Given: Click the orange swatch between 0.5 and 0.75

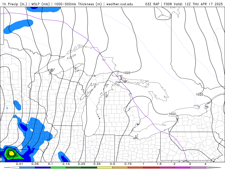Looking at the screenshot, I should click(120, 168).
